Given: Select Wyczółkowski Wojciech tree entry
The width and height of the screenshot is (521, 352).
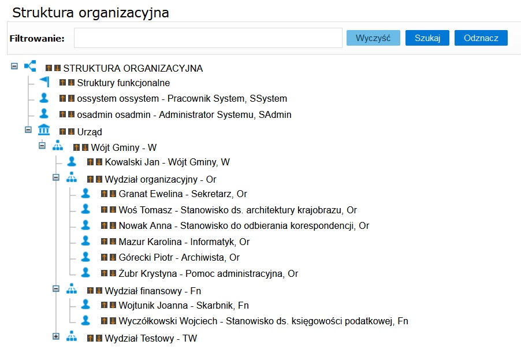Looking at the screenshot, I should [263, 321].
